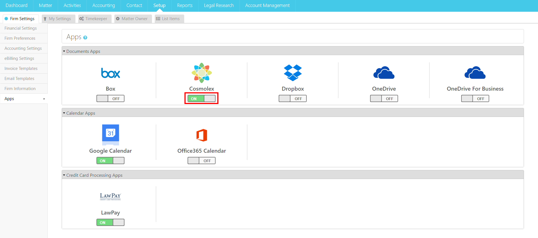
Task: Click the My Settings person icon
Action: 45,19
